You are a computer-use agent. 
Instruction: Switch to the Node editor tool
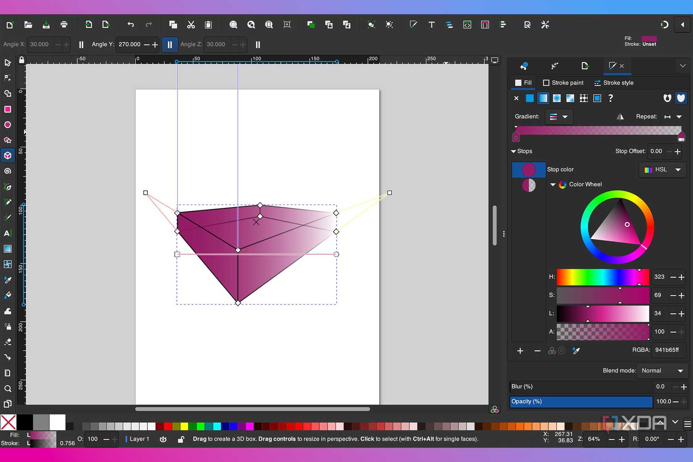click(x=8, y=78)
